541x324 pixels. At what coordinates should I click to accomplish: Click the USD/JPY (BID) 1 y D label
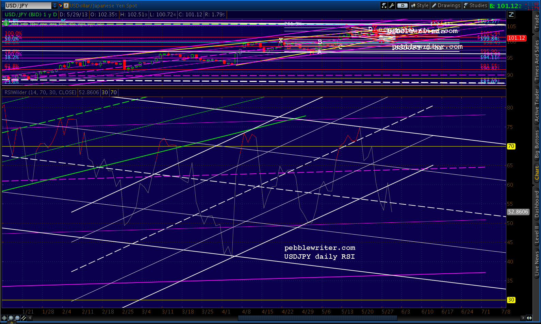pyautogui.click(x=31, y=15)
